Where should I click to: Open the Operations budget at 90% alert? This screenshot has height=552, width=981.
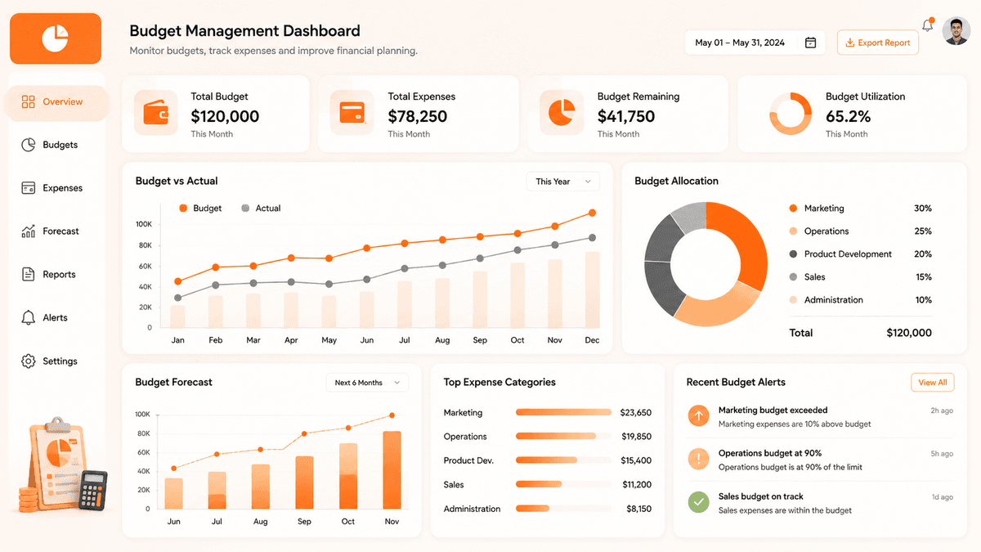[820, 460]
